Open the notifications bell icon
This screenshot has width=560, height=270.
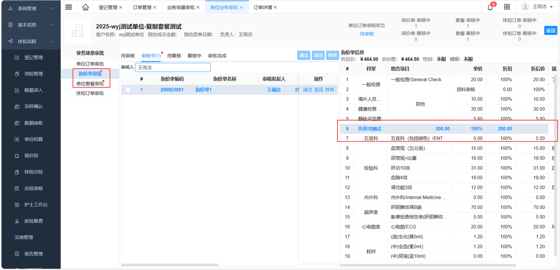490,7
